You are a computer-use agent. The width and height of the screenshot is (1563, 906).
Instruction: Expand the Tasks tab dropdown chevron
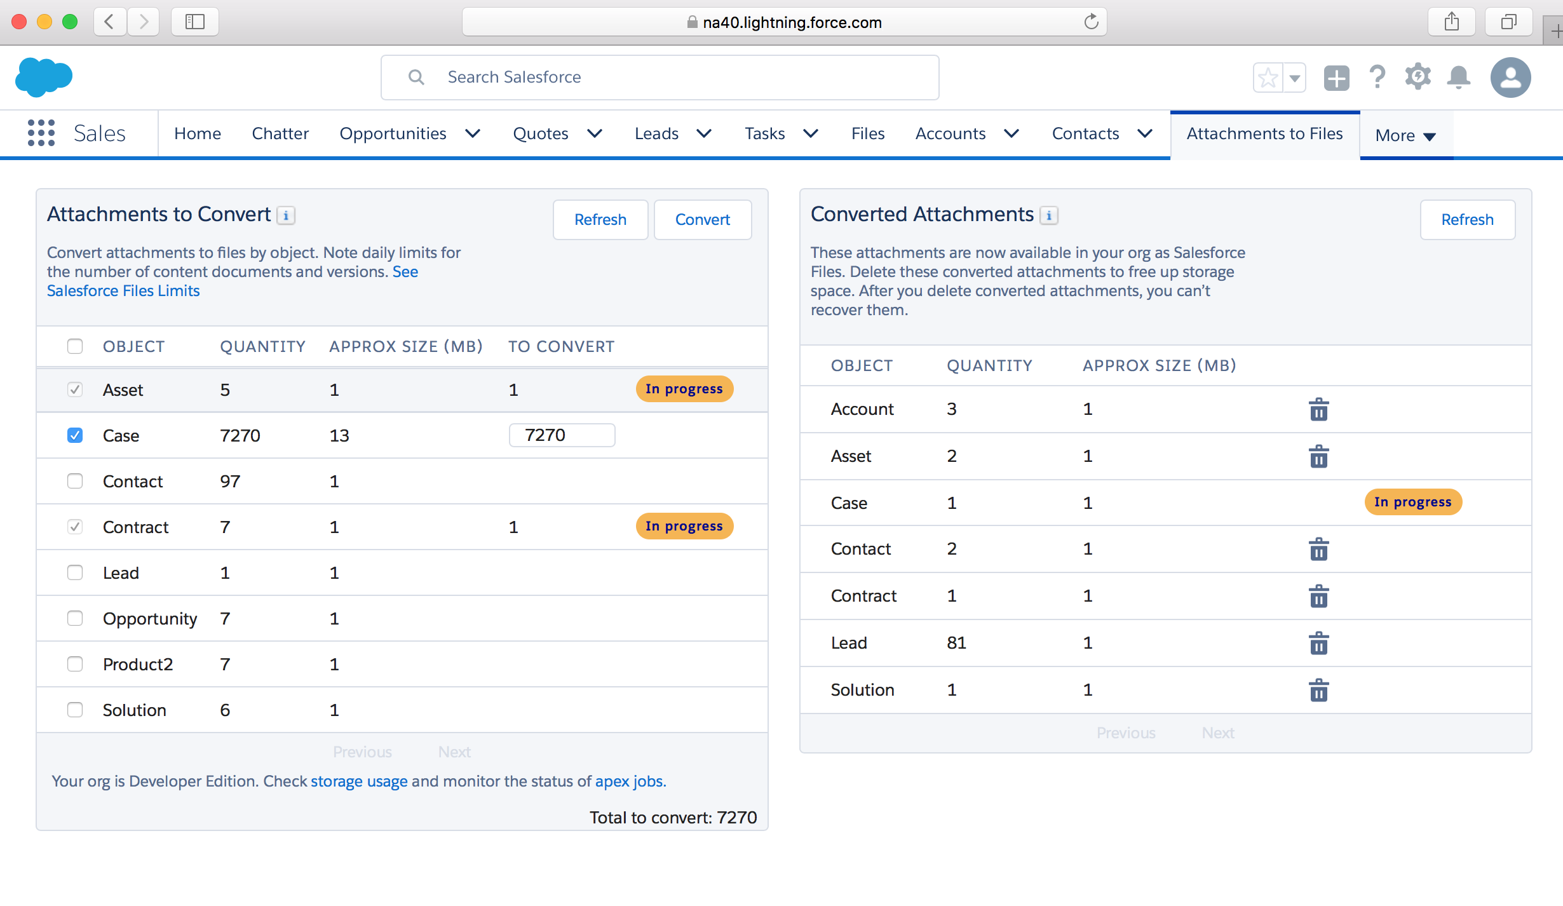pos(811,133)
